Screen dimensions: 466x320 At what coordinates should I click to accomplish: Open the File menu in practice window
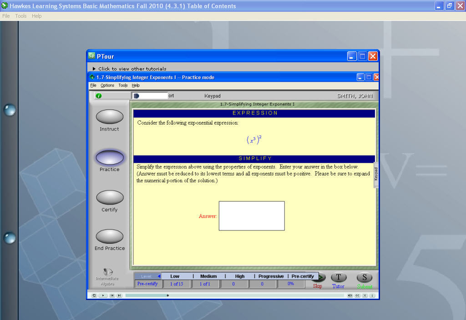click(93, 85)
